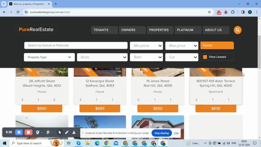Open Windows Start menu
Screen dimensions: 261x147
pos(4,143)
